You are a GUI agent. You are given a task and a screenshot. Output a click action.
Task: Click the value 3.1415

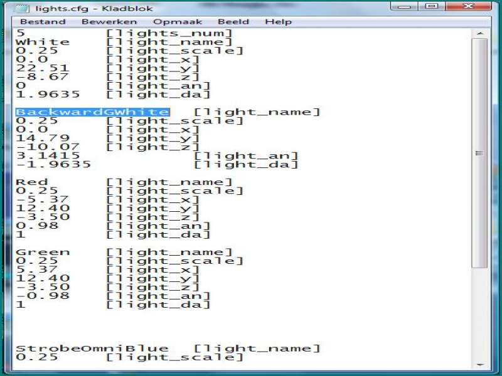(x=48, y=155)
